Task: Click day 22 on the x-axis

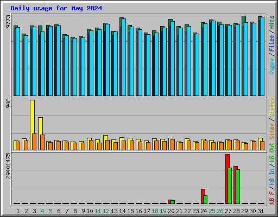Action: [187, 211]
